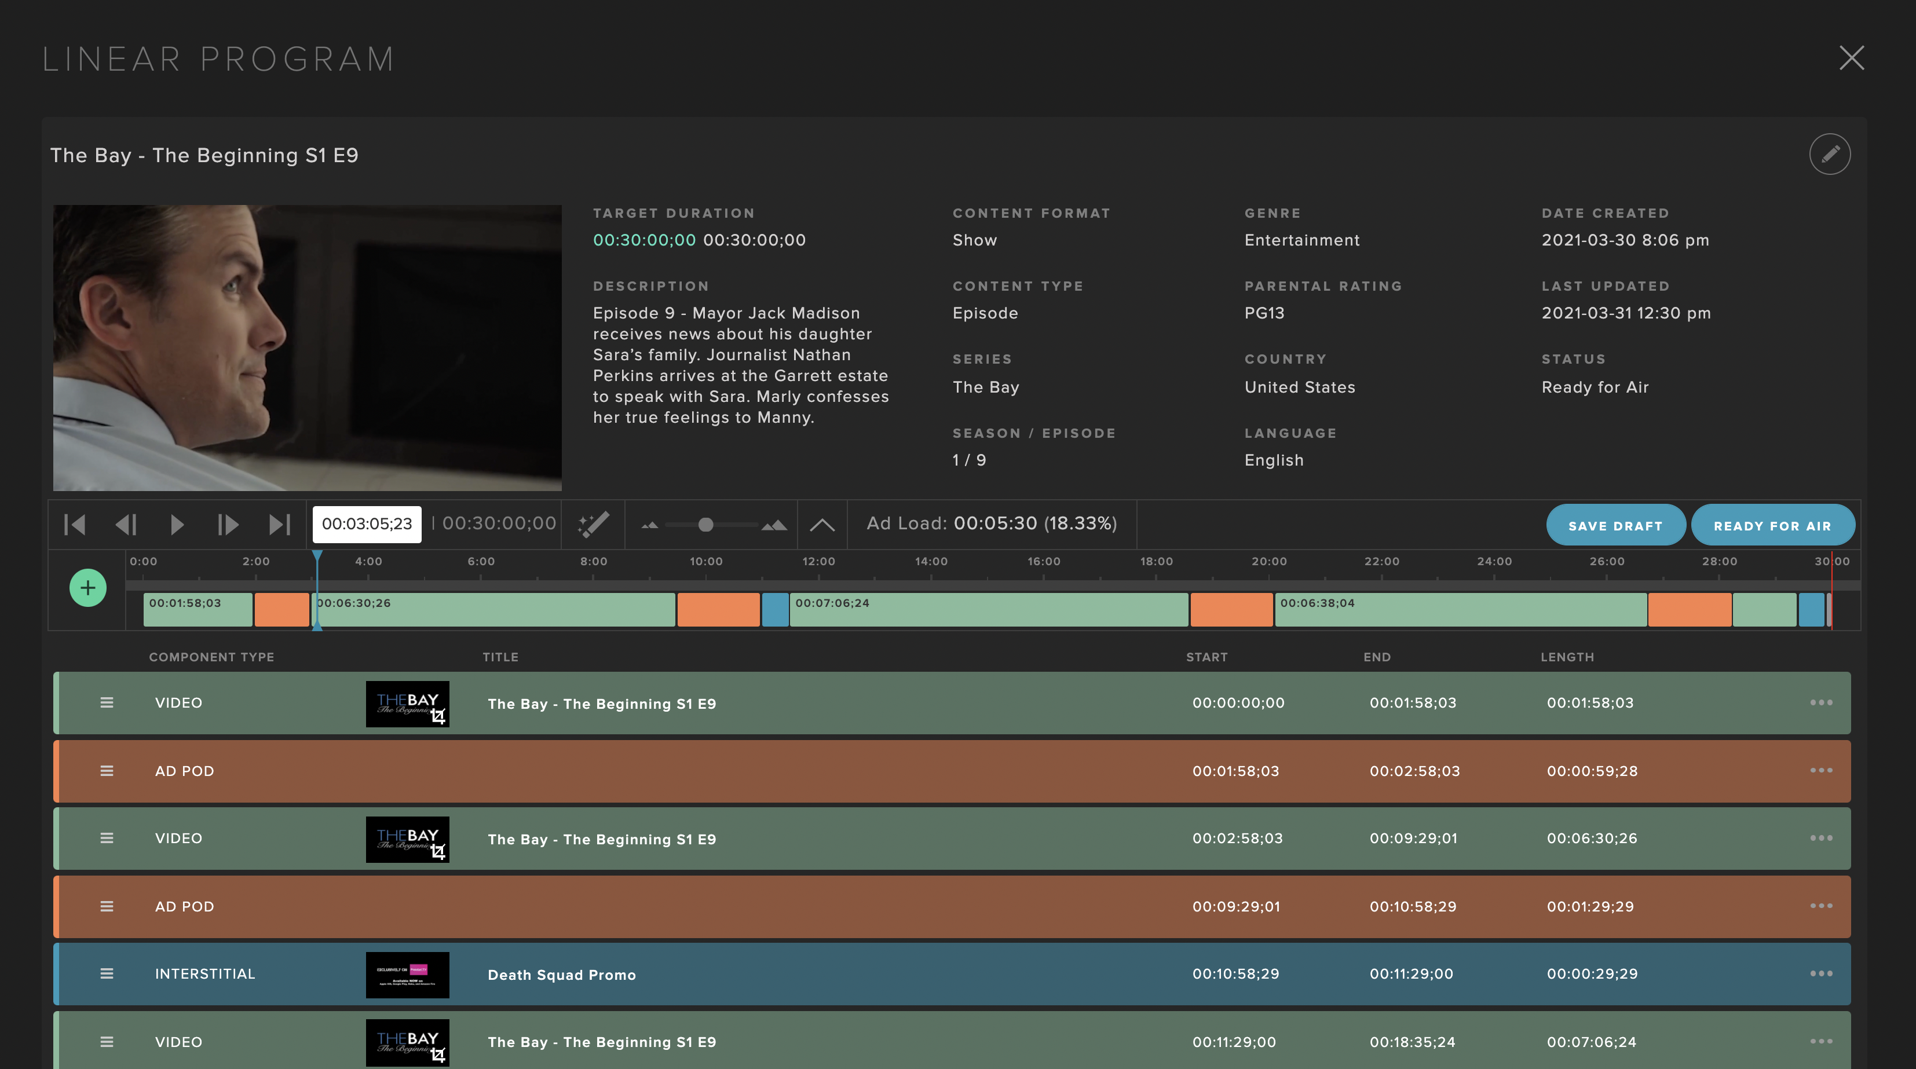Grab the drag handle on the first VIDEO row

[x=107, y=702]
